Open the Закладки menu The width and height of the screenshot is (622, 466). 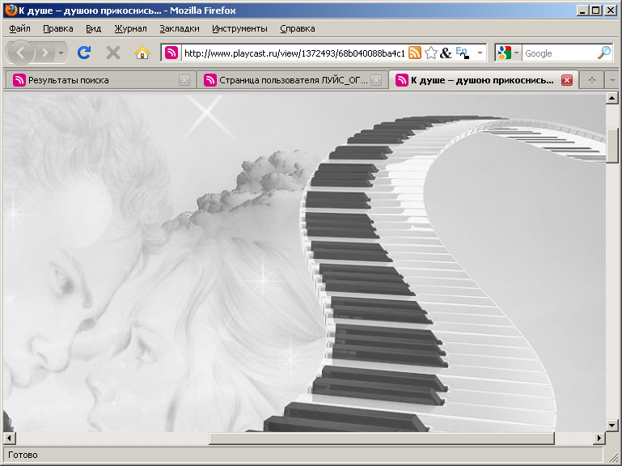coord(179,28)
